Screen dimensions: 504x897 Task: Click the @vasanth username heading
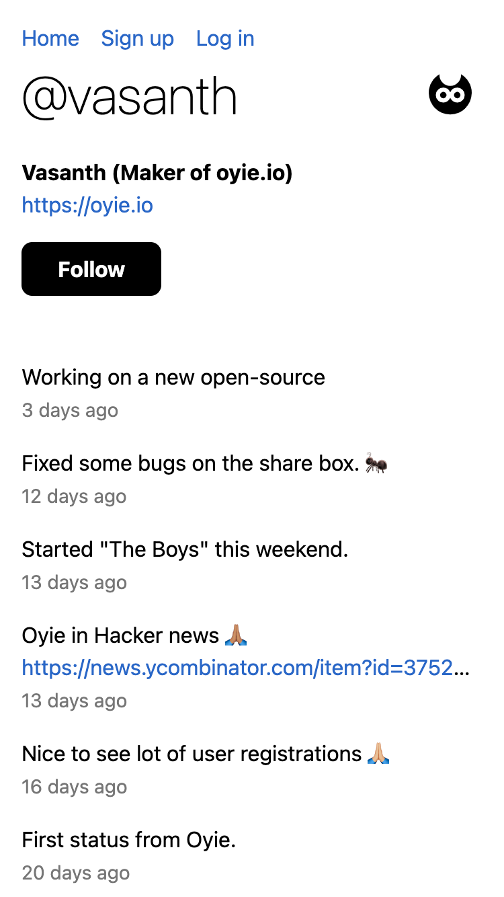(130, 97)
